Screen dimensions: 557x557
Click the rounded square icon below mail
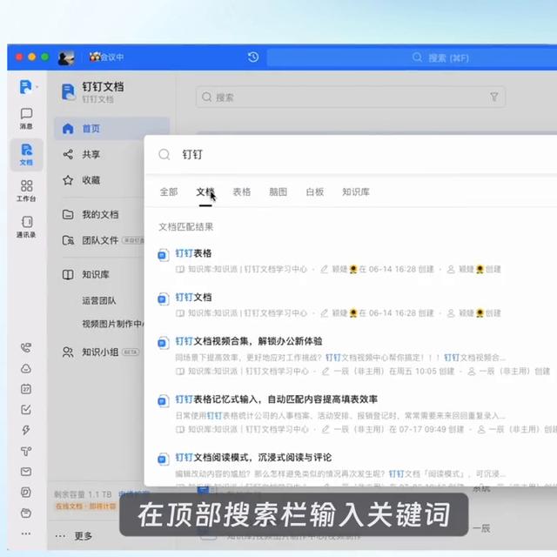(x=26, y=493)
